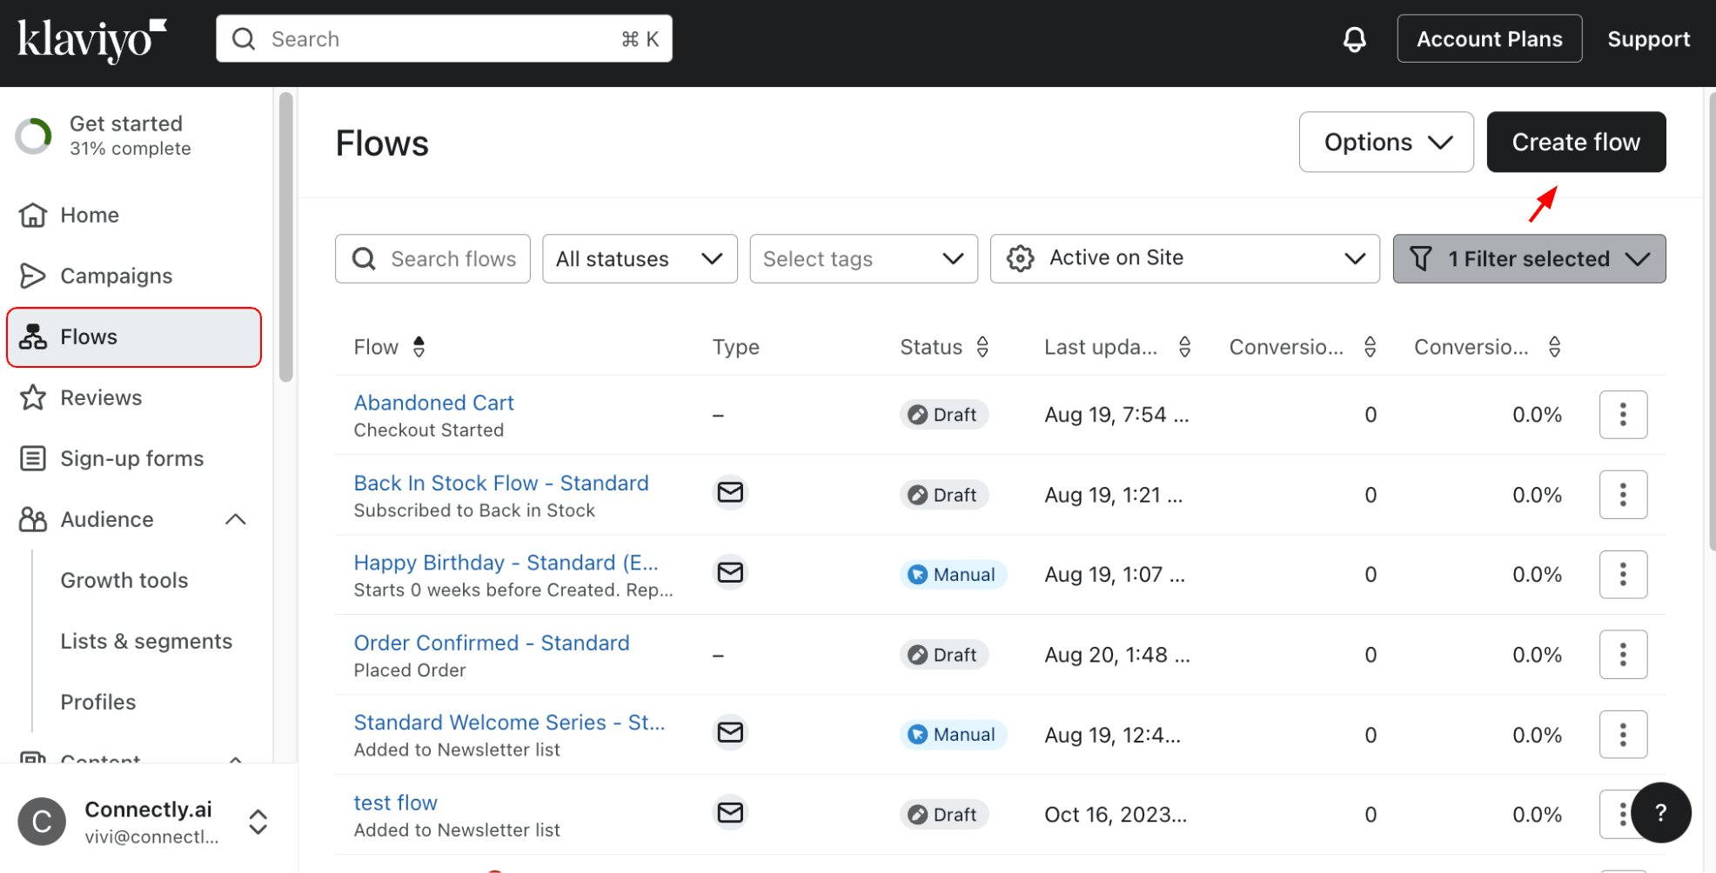
Task: Click the Account Plans button
Action: click(1489, 39)
